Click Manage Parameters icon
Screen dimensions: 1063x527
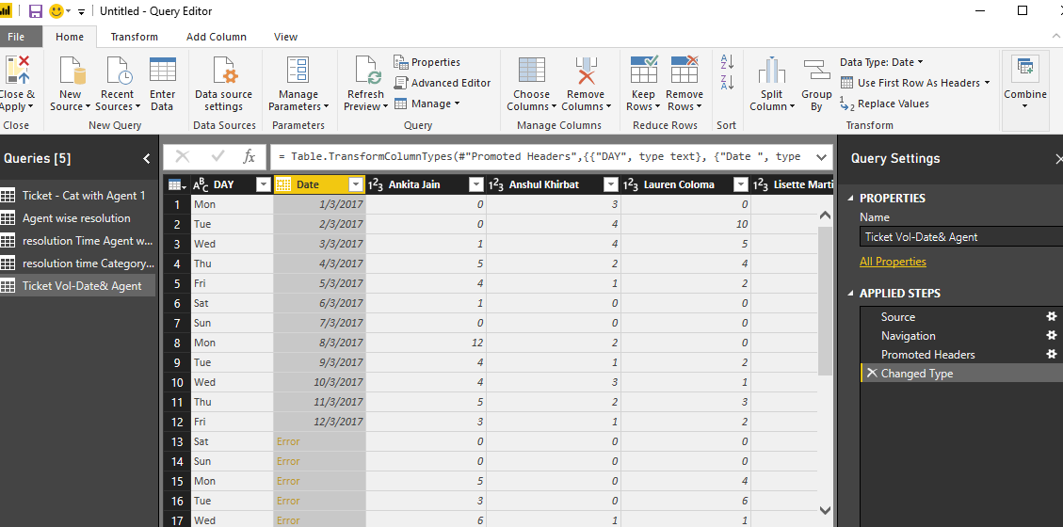(298, 71)
